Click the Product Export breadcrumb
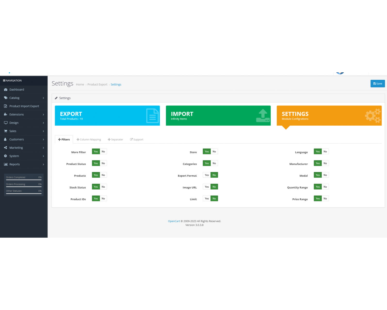This screenshot has width=387, height=310. coord(97,84)
